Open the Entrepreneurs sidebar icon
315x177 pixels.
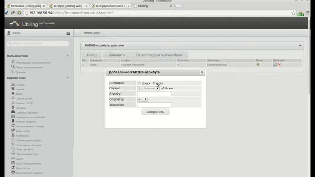click(13, 153)
